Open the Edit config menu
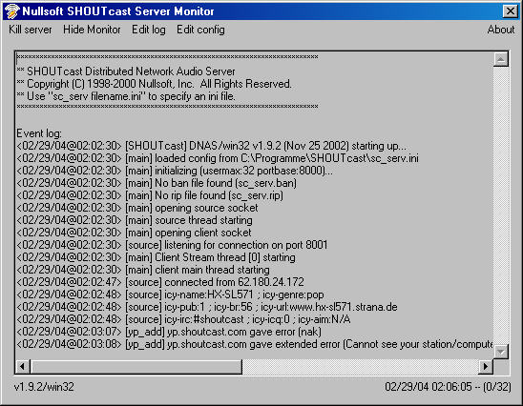523x406 pixels. [200, 30]
